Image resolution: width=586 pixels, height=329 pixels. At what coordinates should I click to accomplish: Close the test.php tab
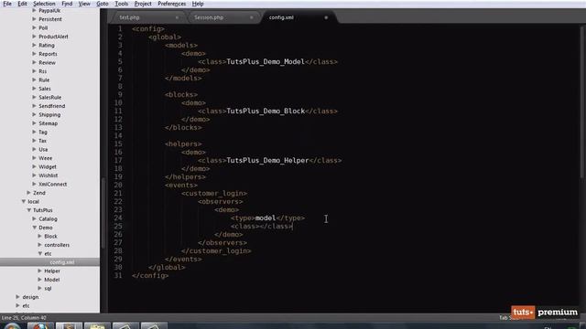pyautogui.click(x=177, y=17)
